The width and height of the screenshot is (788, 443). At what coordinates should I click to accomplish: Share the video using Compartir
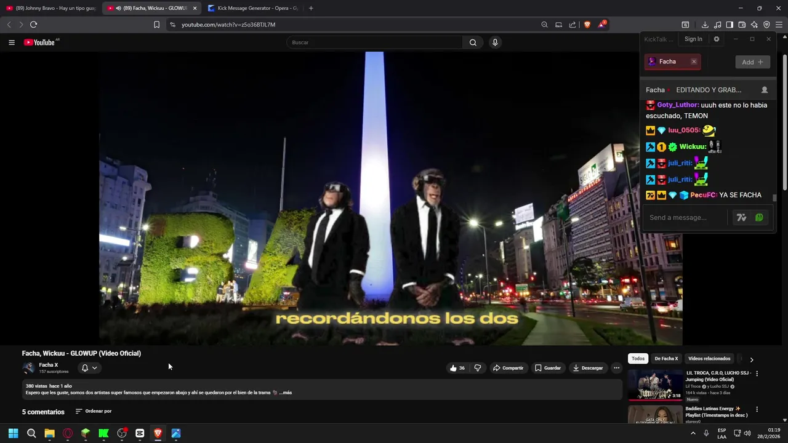508,368
